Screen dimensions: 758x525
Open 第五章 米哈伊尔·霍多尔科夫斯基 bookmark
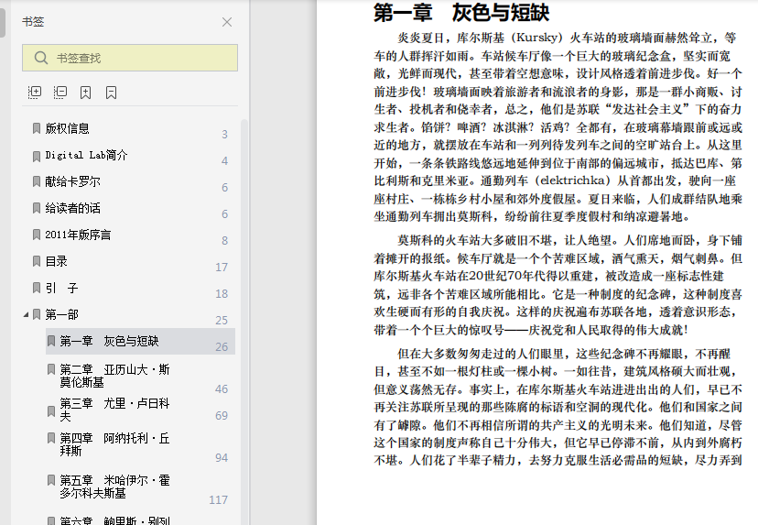(x=114, y=487)
